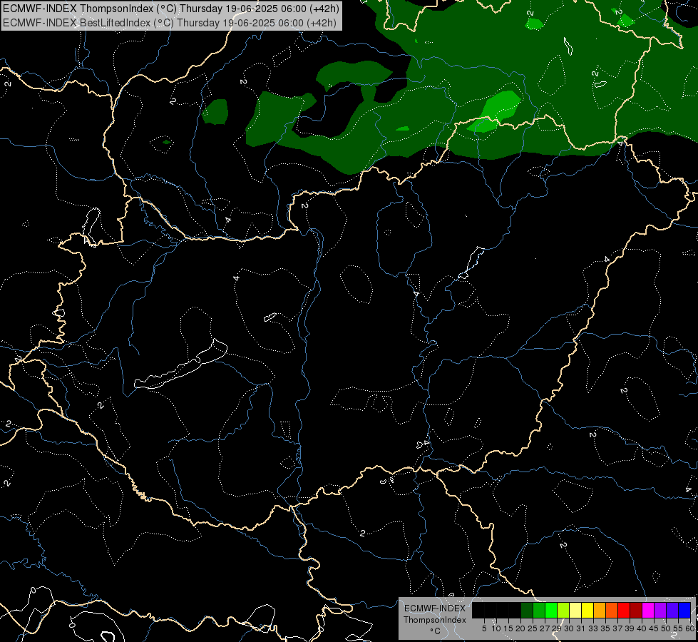This screenshot has width=698, height=642.
Task: Click the legend title ECMWF-INDEX
Action: (435, 608)
